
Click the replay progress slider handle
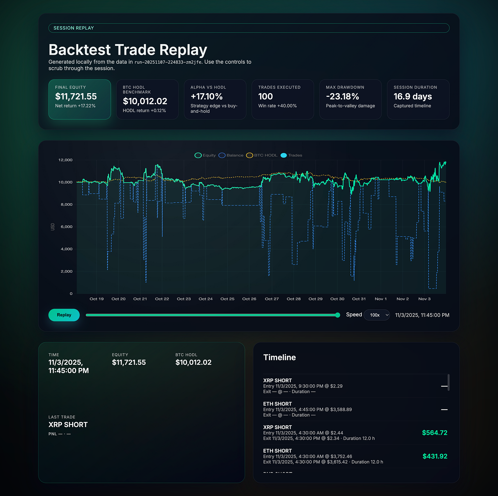point(338,315)
